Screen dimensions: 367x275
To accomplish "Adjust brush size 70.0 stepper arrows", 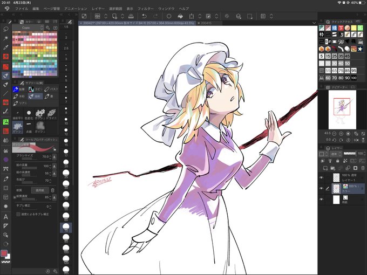I will coord(50,157).
